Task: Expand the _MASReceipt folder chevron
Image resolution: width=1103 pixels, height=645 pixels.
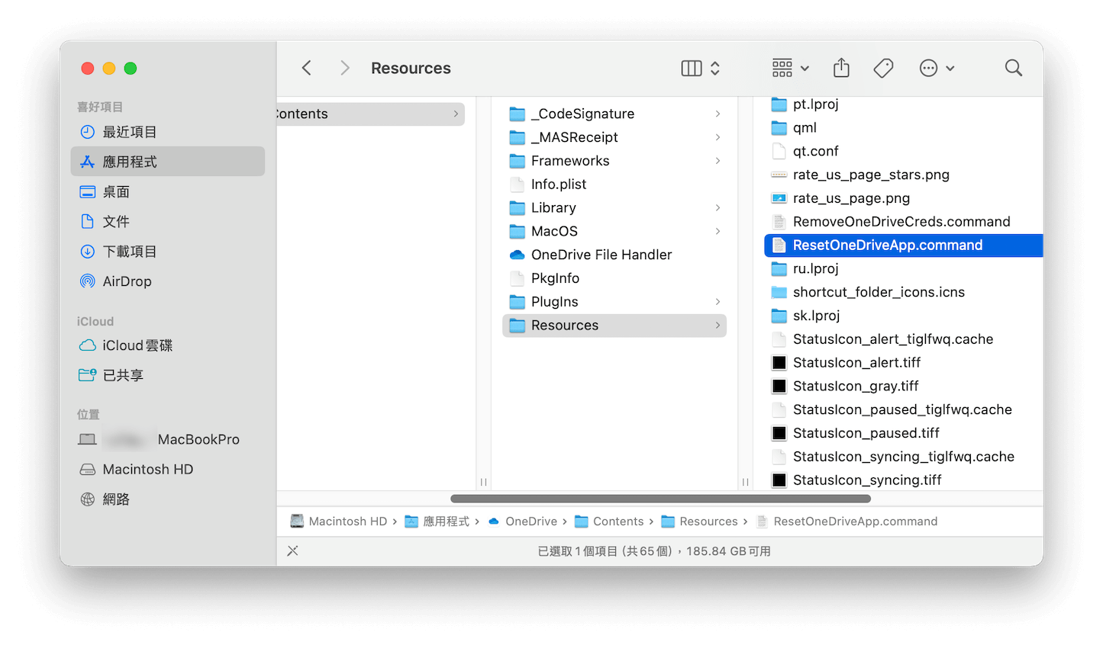Action: click(x=718, y=137)
